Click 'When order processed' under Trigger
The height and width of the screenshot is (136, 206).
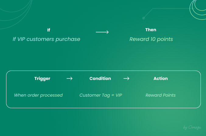[38, 95]
